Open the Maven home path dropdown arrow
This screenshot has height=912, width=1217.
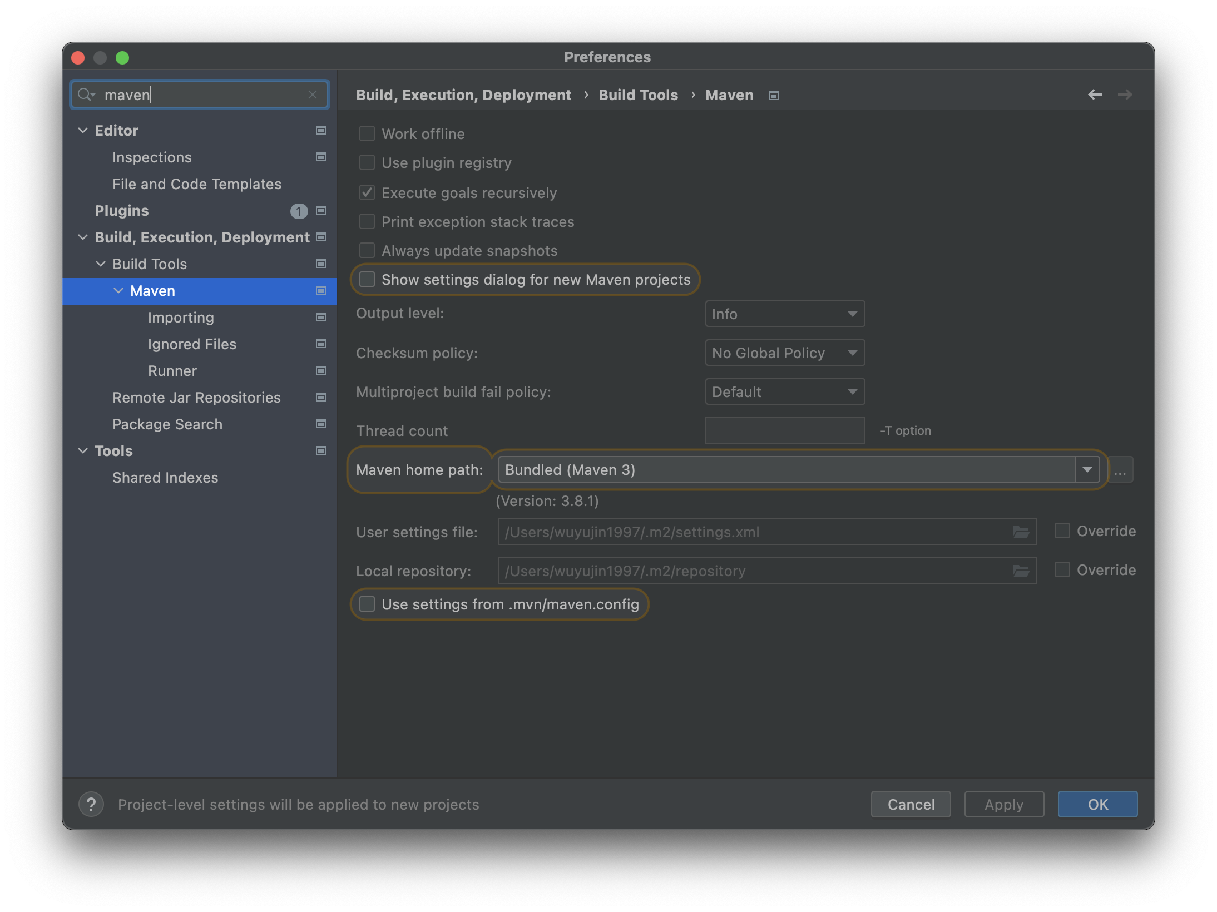[x=1087, y=470]
